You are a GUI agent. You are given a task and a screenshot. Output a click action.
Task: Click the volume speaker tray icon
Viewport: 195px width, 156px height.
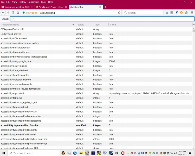(x=175, y=153)
